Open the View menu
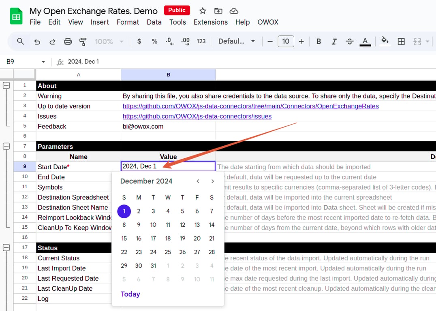 75,22
